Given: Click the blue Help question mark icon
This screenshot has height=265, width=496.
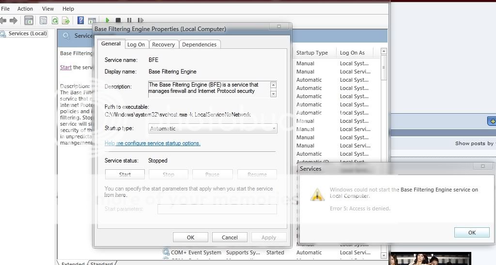Looking at the screenshot, I should [81, 20].
